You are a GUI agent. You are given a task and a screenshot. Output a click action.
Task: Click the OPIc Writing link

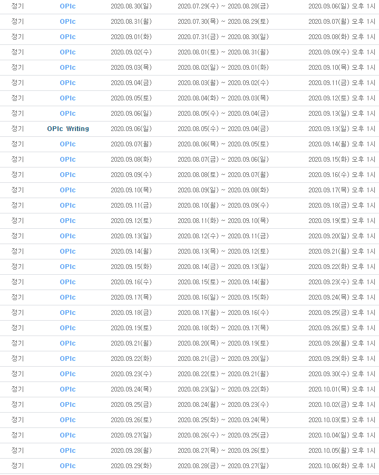(68, 129)
